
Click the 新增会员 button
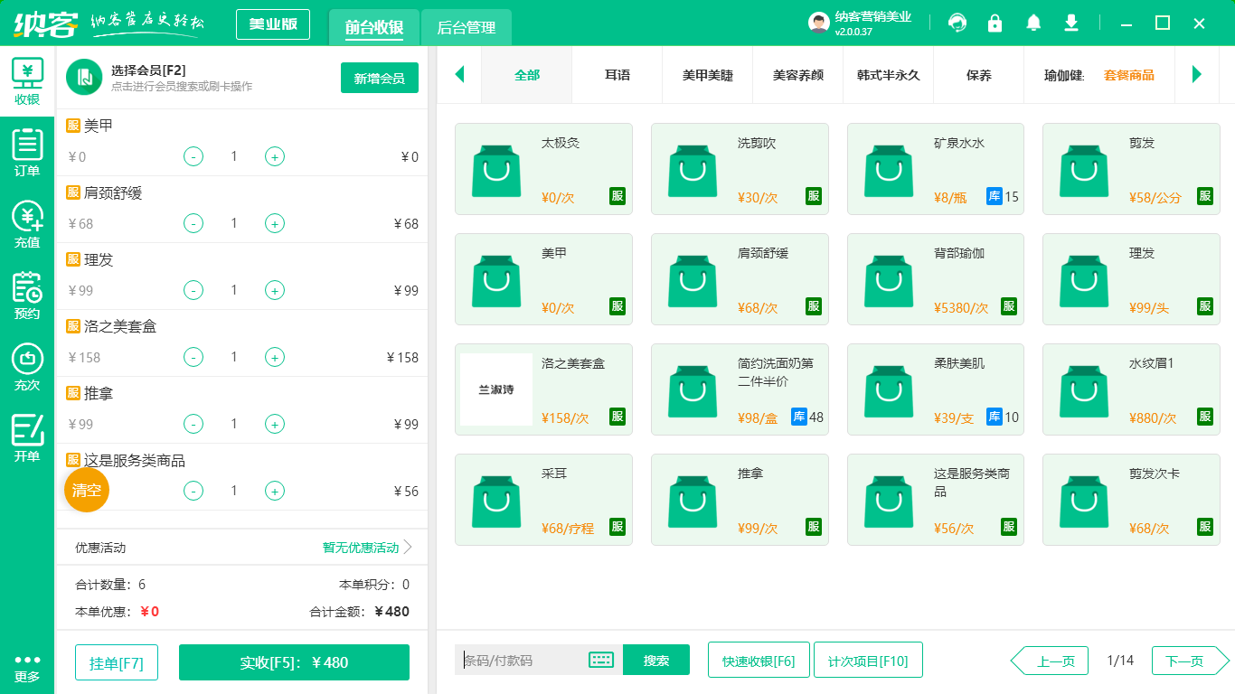tap(380, 78)
